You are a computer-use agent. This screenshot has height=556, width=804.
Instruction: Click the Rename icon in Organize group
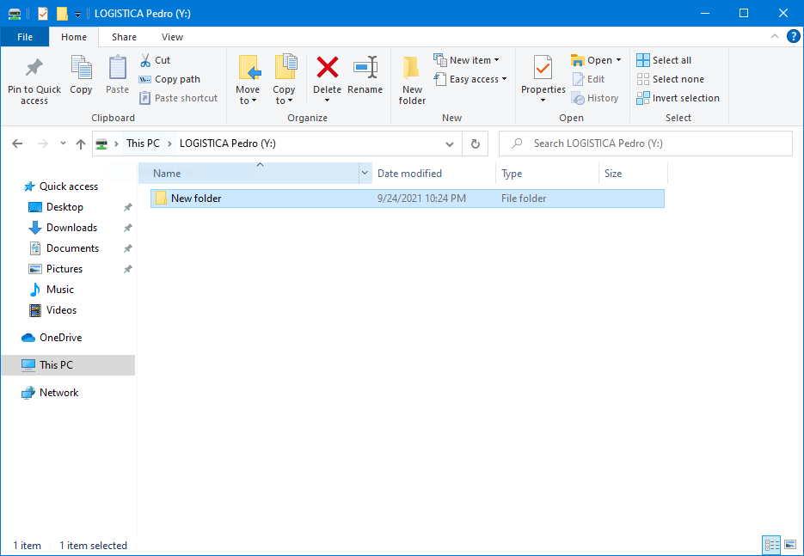tap(365, 69)
